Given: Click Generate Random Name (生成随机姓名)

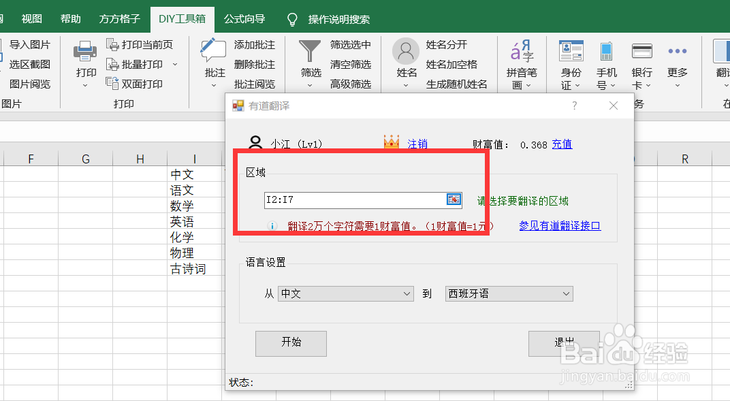Looking at the screenshot, I should click(x=456, y=84).
